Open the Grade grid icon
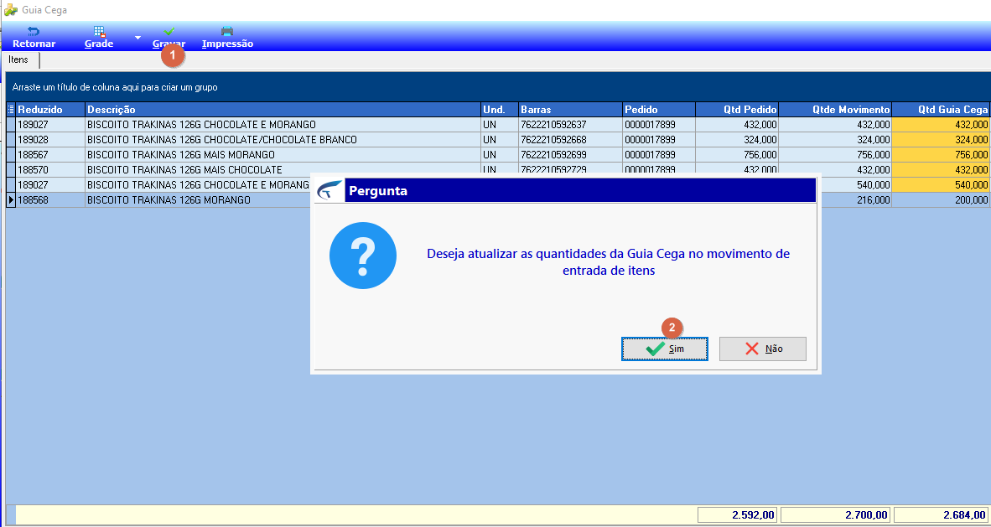 [99, 31]
